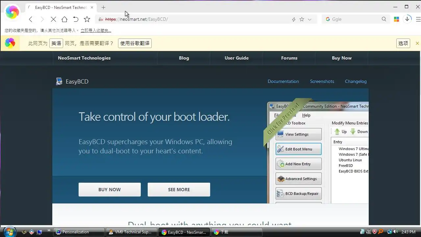421x237 pixels.
Task: Switch to Personalization taskbar window
Action: click(80, 232)
